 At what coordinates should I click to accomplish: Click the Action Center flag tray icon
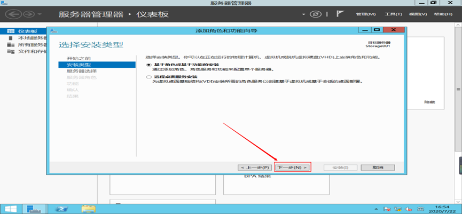387,209
